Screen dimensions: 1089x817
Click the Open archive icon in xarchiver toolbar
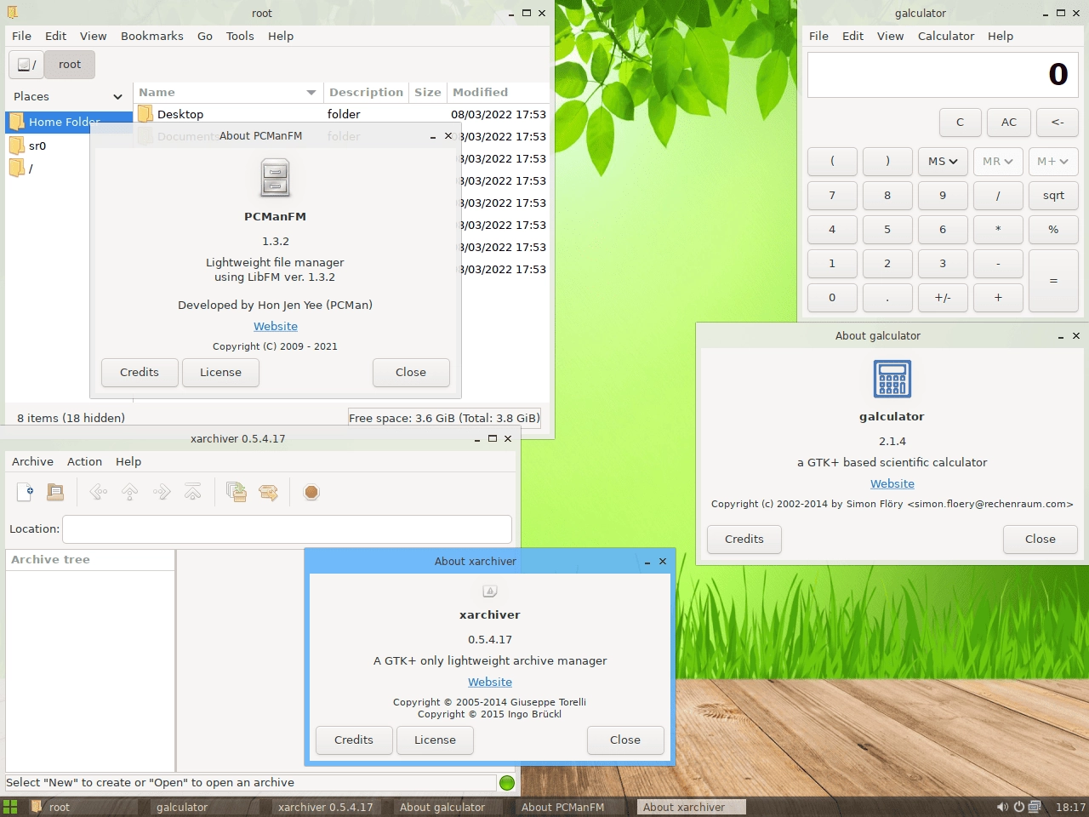[x=55, y=492]
